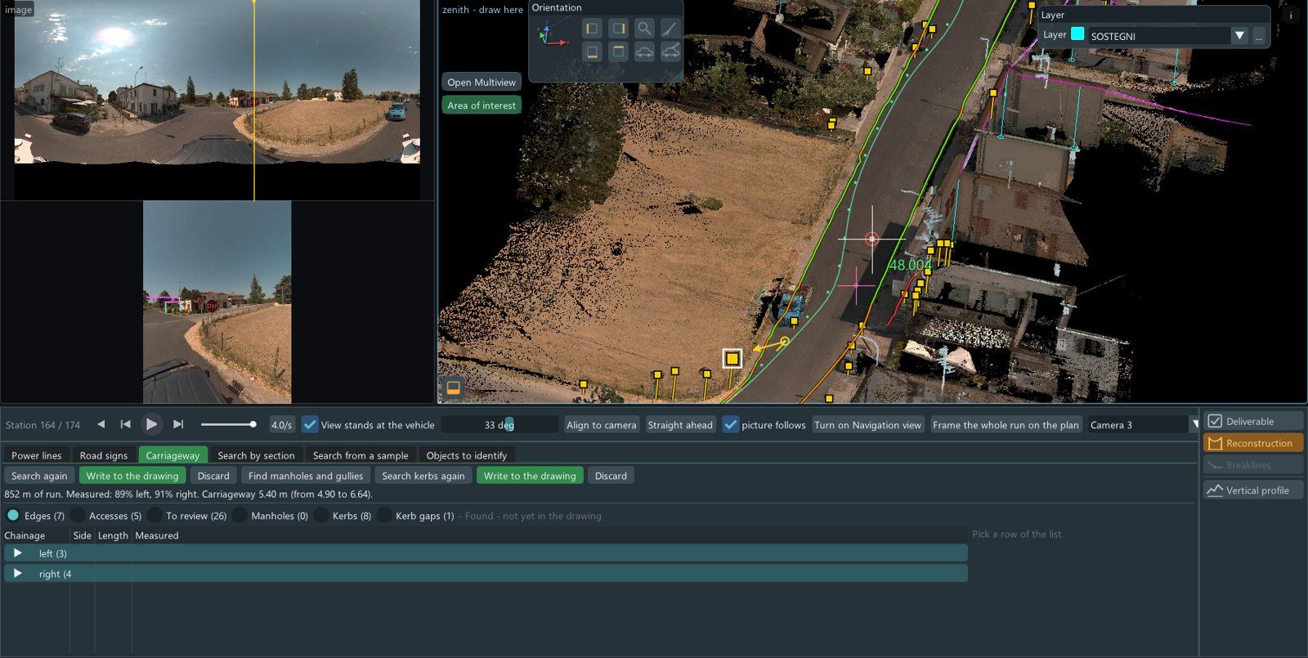This screenshot has width=1308, height=658.
Task: Step back to previous station
Action: [101, 424]
